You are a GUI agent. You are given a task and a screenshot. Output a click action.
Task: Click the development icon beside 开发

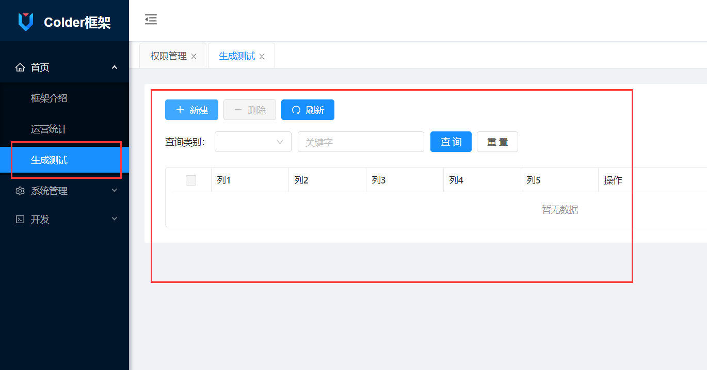point(20,219)
